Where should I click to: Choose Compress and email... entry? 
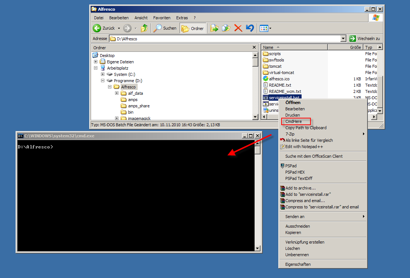click(x=323, y=201)
